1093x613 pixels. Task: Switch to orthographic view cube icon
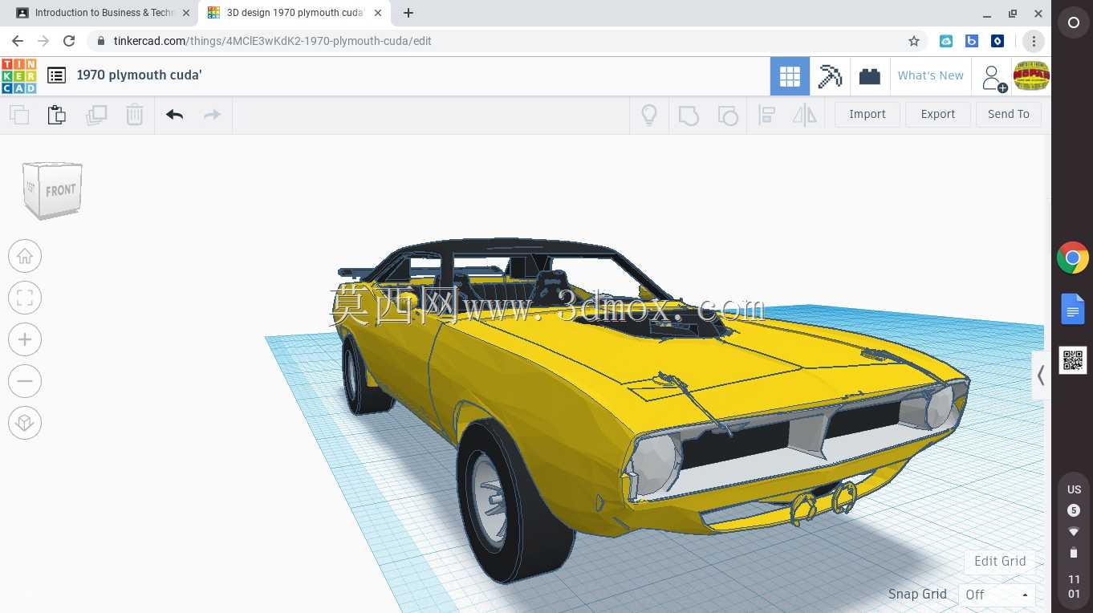click(25, 423)
